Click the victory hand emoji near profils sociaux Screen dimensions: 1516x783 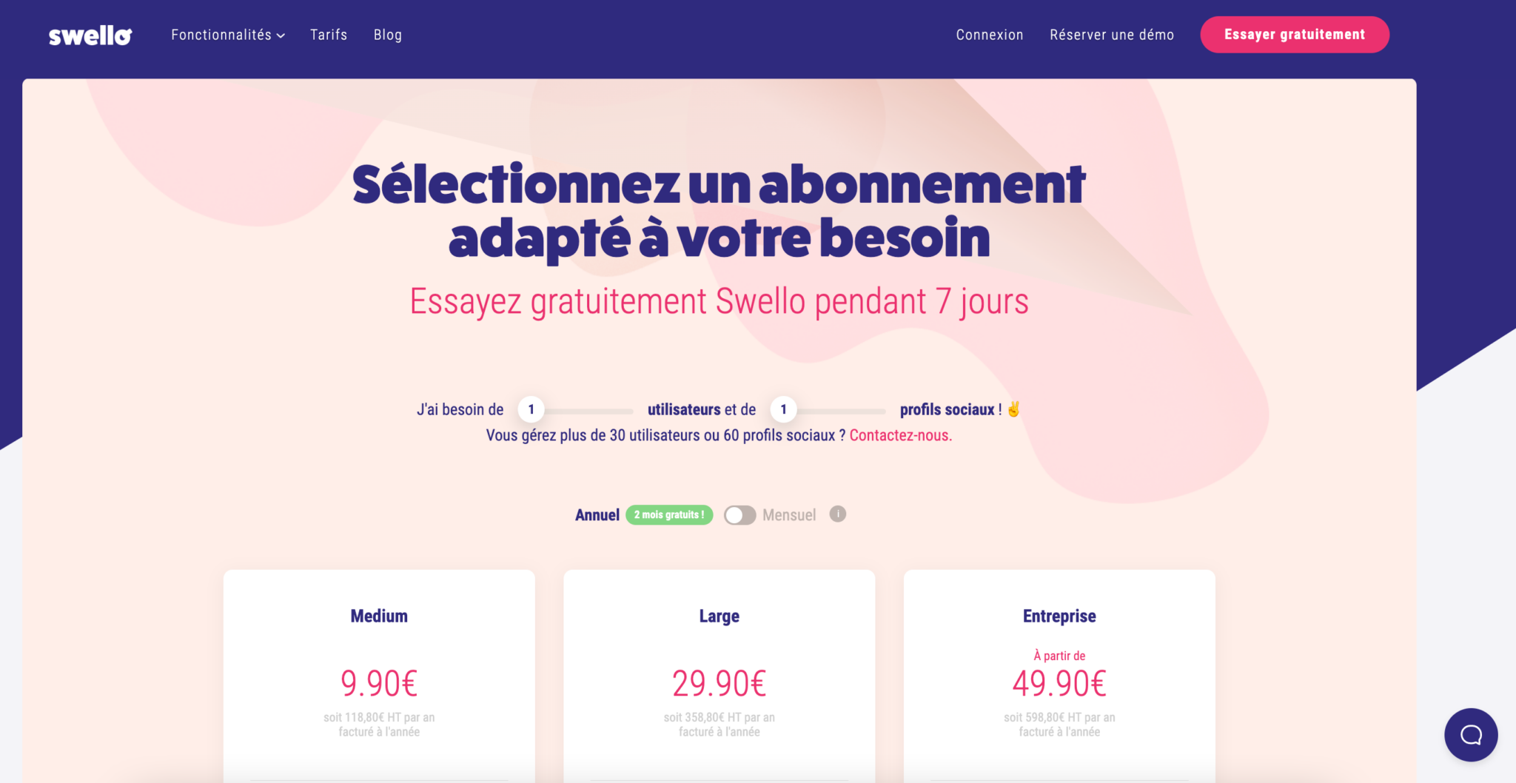(1013, 409)
